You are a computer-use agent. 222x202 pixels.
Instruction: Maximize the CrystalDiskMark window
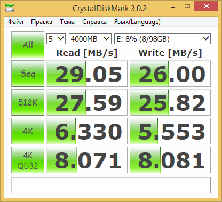(x=187, y=6)
